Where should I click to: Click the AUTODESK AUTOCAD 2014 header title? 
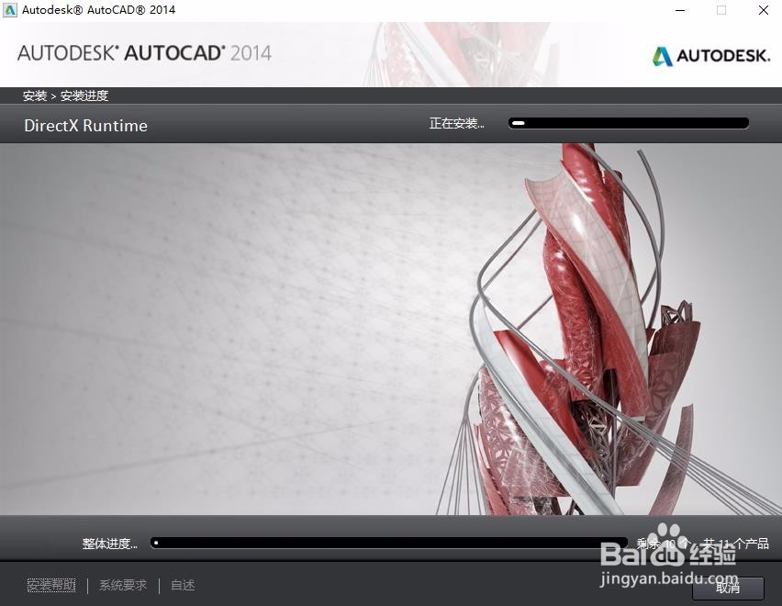pos(145,53)
